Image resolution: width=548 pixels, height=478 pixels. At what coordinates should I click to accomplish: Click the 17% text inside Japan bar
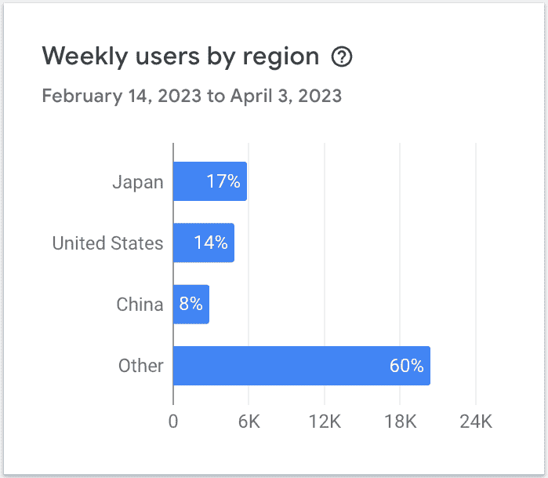pyautogui.click(x=223, y=181)
